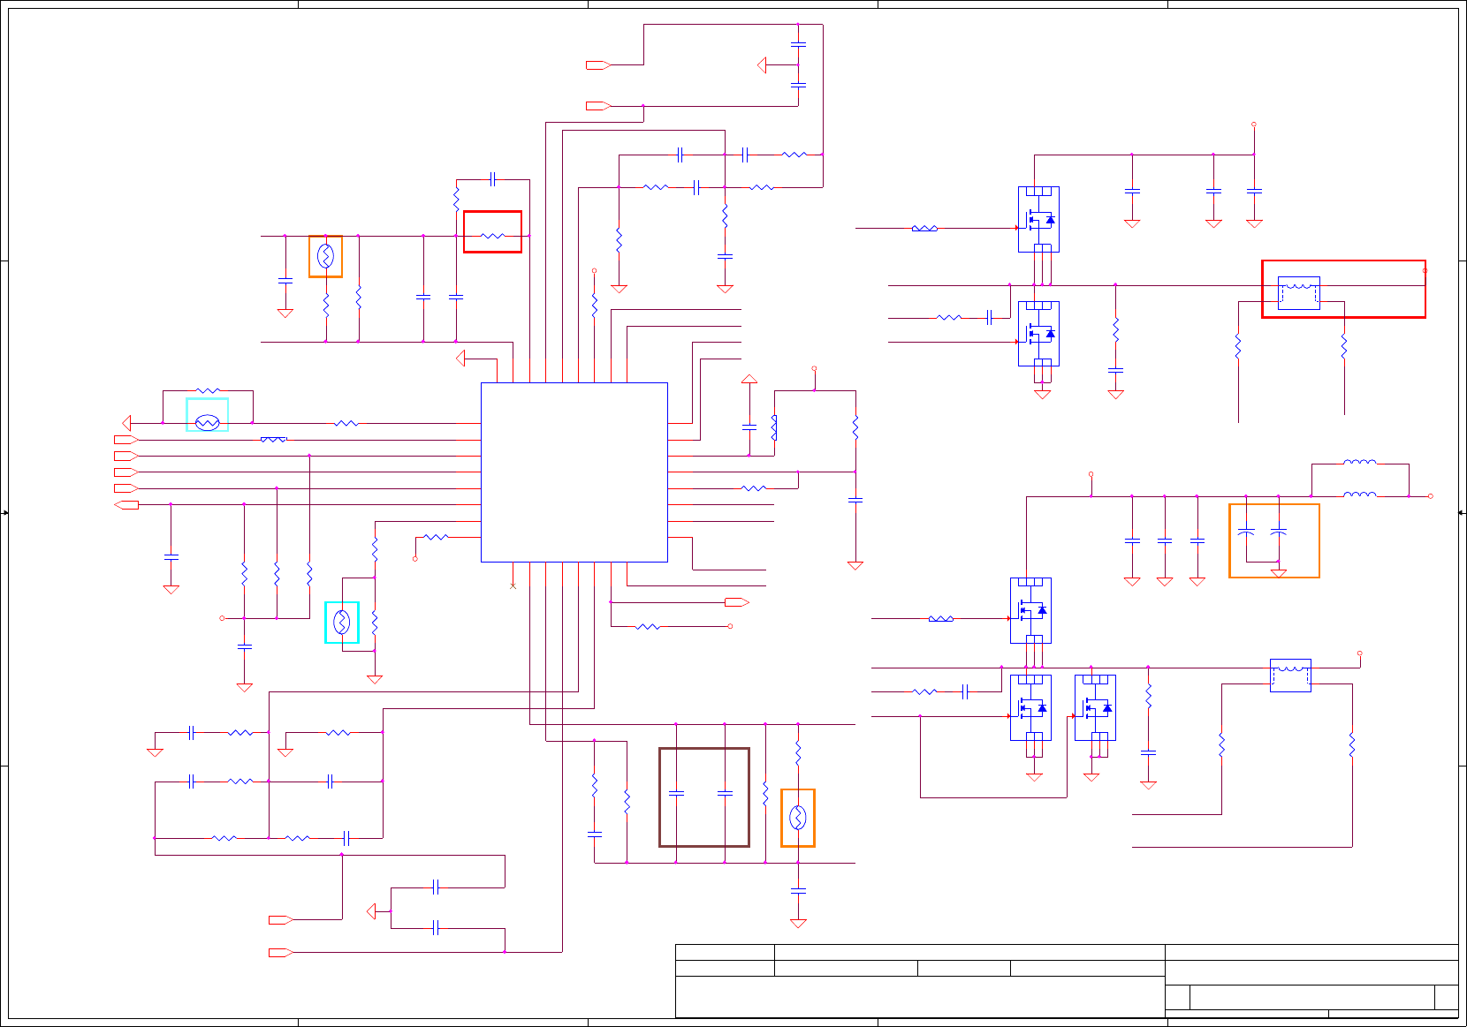The width and height of the screenshot is (1467, 1027).
Task: Select the left polarized capacitor in the orange box
Action: point(1246,532)
